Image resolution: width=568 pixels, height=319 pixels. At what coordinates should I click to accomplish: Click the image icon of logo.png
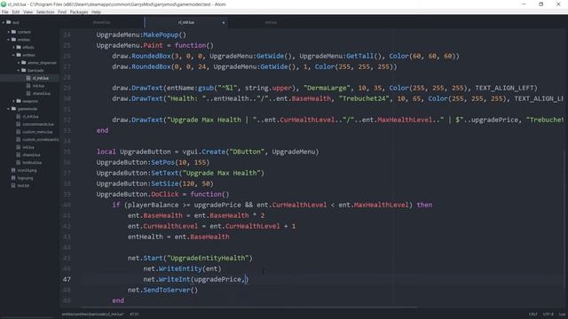(x=13, y=178)
